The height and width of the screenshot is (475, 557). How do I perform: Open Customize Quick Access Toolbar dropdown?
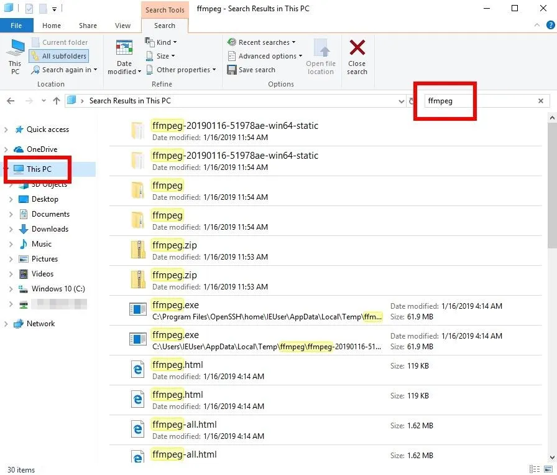pyautogui.click(x=54, y=9)
